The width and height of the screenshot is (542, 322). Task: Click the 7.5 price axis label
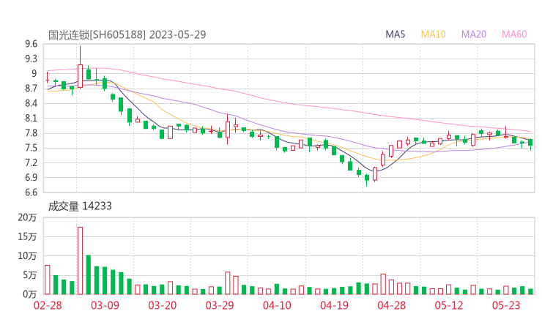(31, 148)
